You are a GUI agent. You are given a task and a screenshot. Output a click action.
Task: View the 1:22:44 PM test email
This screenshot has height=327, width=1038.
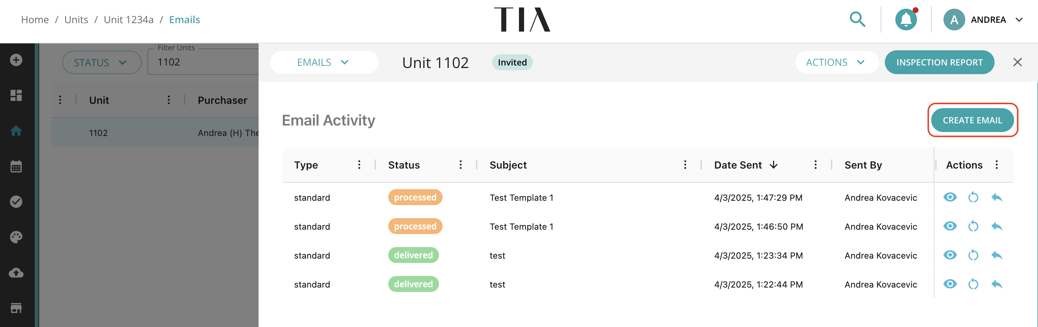pos(950,284)
